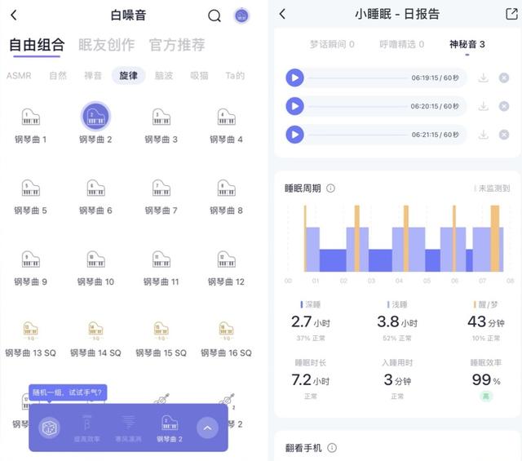
Task: Tap the purple avatar icon beside search
Action: tap(241, 16)
